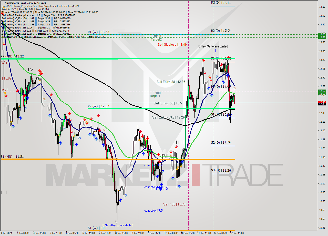This screenshot has width=328, height=236.
Task: Click the 'correction 61.8' label
Action: (x=153, y=187)
